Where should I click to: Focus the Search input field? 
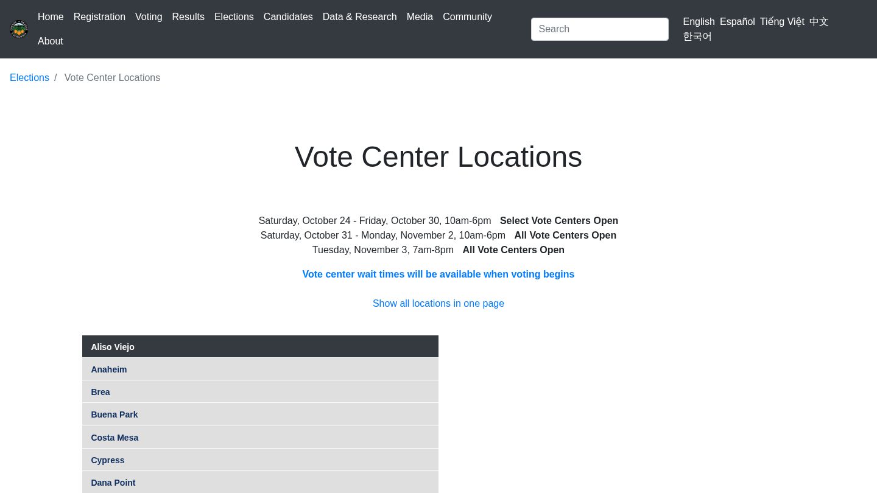(x=600, y=29)
